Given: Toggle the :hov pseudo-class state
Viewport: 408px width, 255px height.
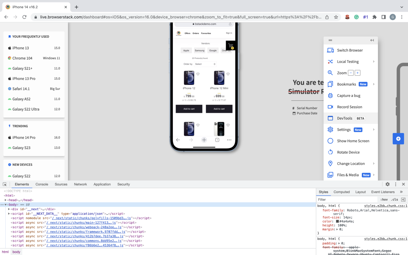Looking at the screenshot, I should click(384, 199).
